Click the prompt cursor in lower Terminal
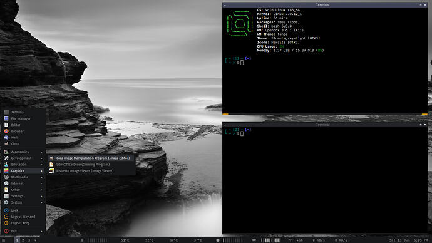Screen dimensions: 432x243 (242, 133)
